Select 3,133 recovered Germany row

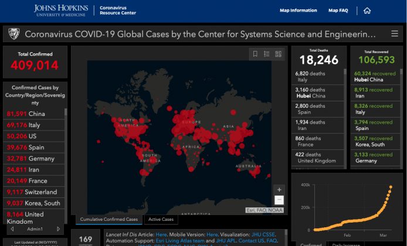(375, 158)
